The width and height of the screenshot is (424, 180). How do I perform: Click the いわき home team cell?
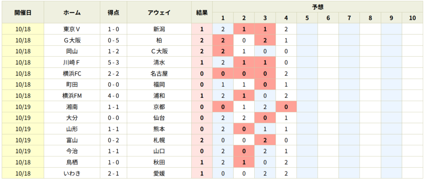pos(72,173)
